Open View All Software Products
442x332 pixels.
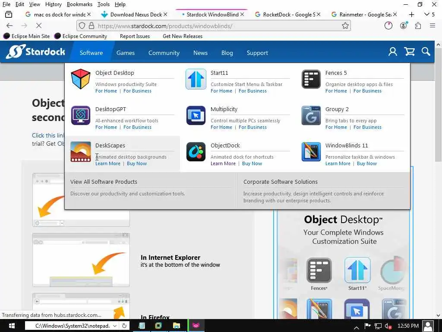tap(104, 182)
